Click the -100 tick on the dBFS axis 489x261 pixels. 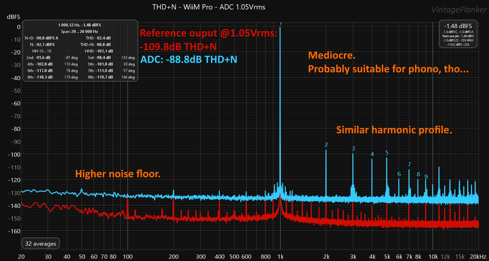click(14, 154)
